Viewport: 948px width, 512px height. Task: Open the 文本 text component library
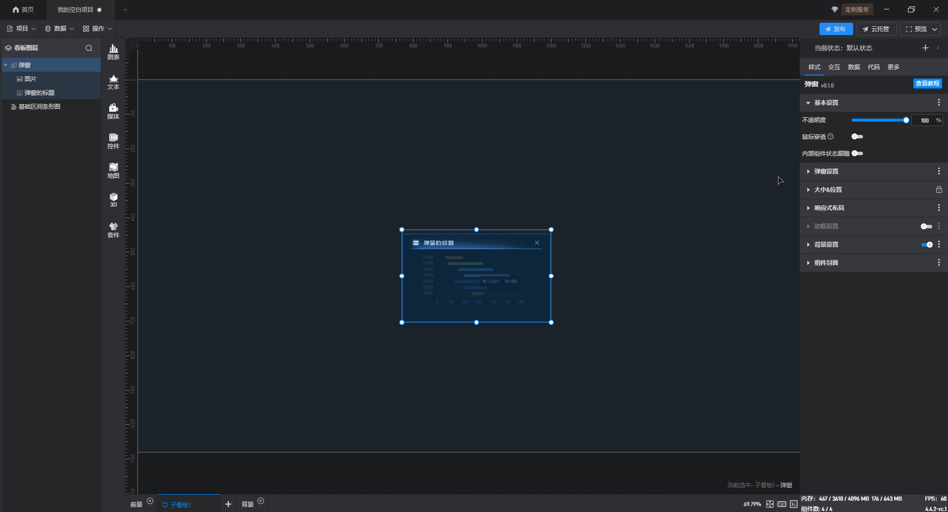tap(113, 82)
